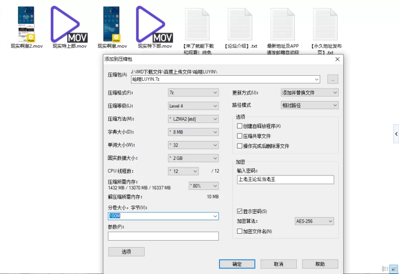Click the 选项 button
This screenshot has width=399, height=274.
[126, 252]
